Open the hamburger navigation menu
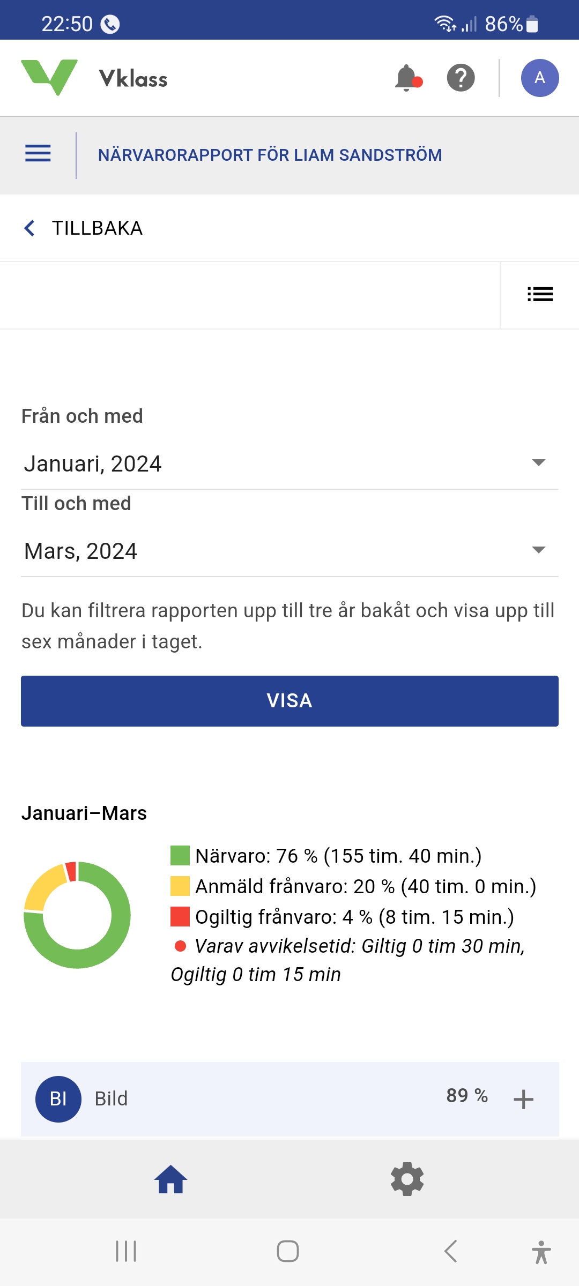Image resolution: width=579 pixels, height=1286 pixels. [x=38, y=154]
